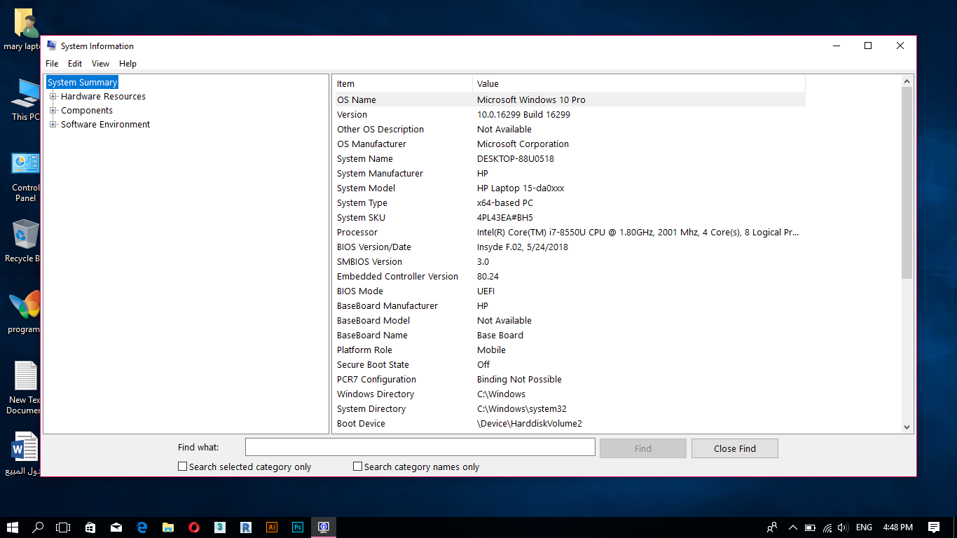Launch Revit from the taskbar

pyautogui.click(x=246, y=527)
